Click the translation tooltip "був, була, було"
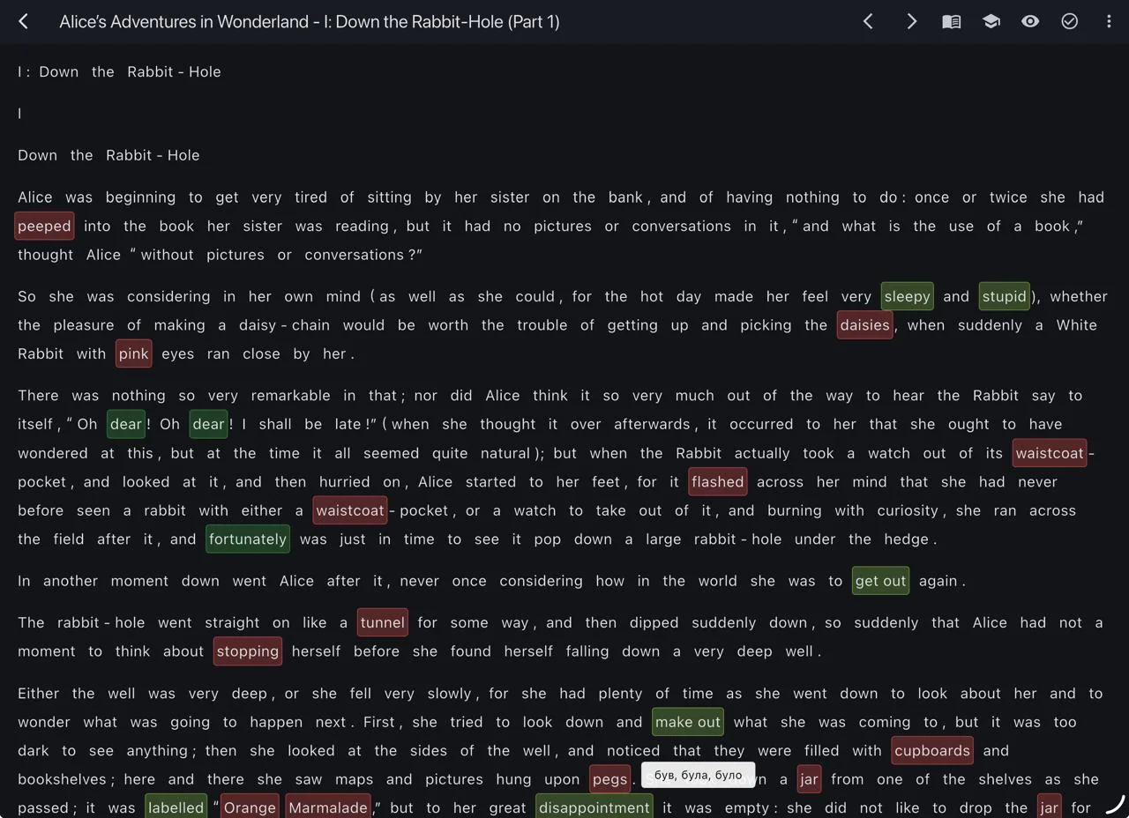The height and width of the screenshot is (818, 1129). [699, 775]
